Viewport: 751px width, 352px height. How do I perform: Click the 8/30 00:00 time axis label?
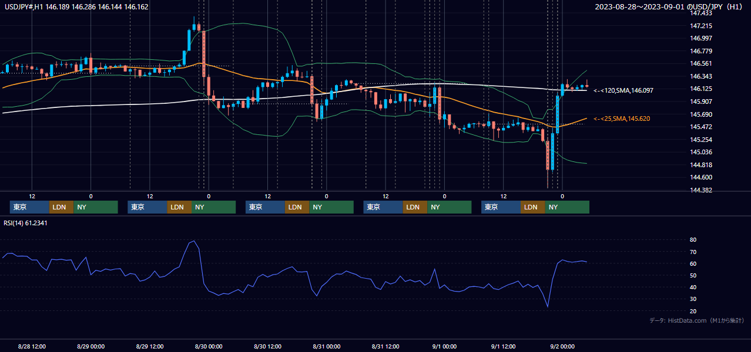(x=209, y=347)
